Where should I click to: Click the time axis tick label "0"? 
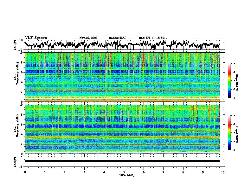click(25, 172)
